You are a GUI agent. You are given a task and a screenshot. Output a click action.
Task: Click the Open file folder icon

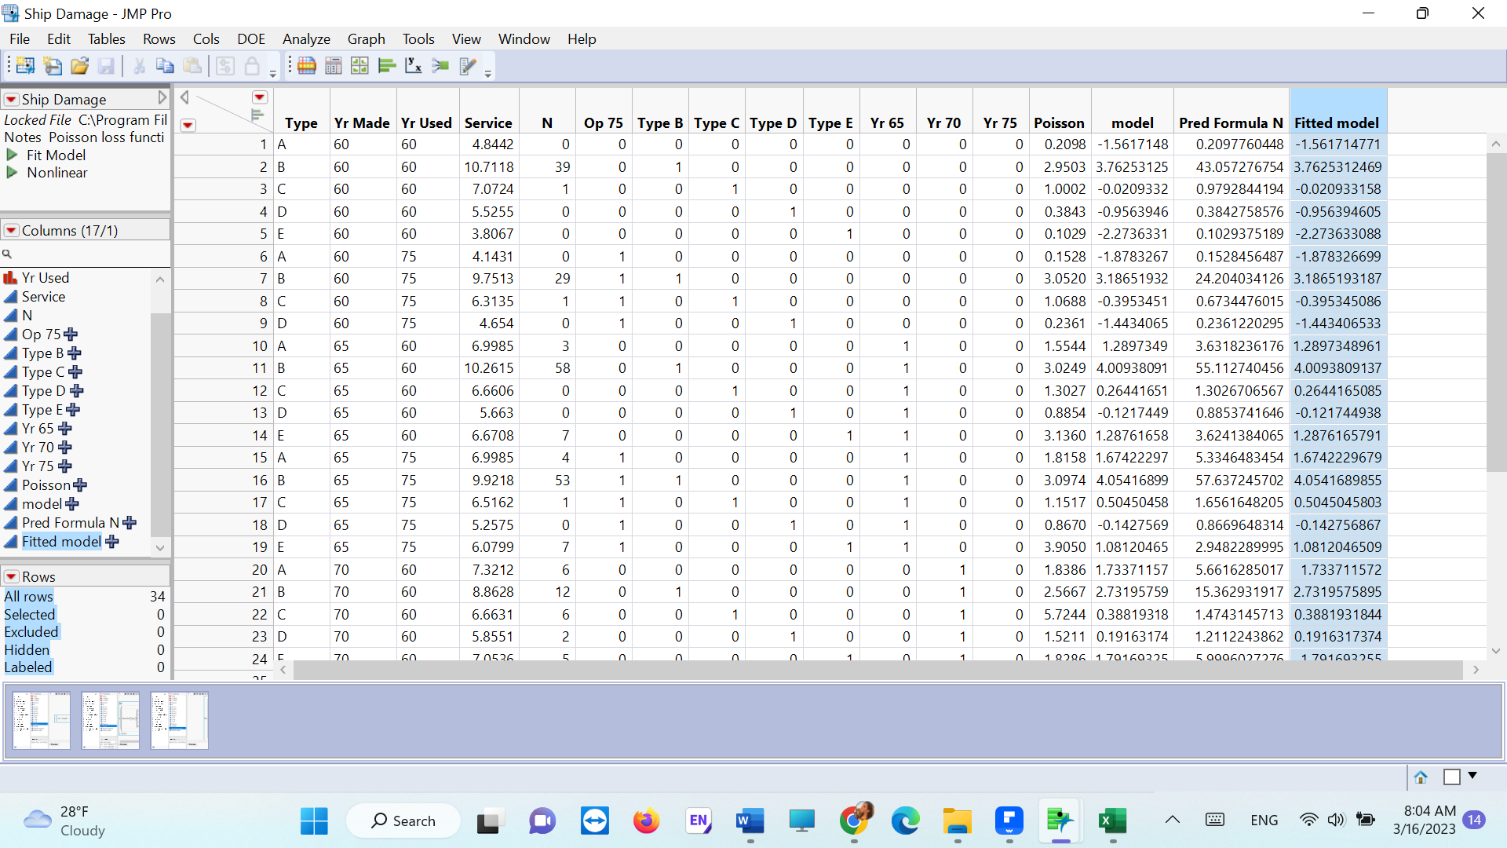[x=79, y=66]
